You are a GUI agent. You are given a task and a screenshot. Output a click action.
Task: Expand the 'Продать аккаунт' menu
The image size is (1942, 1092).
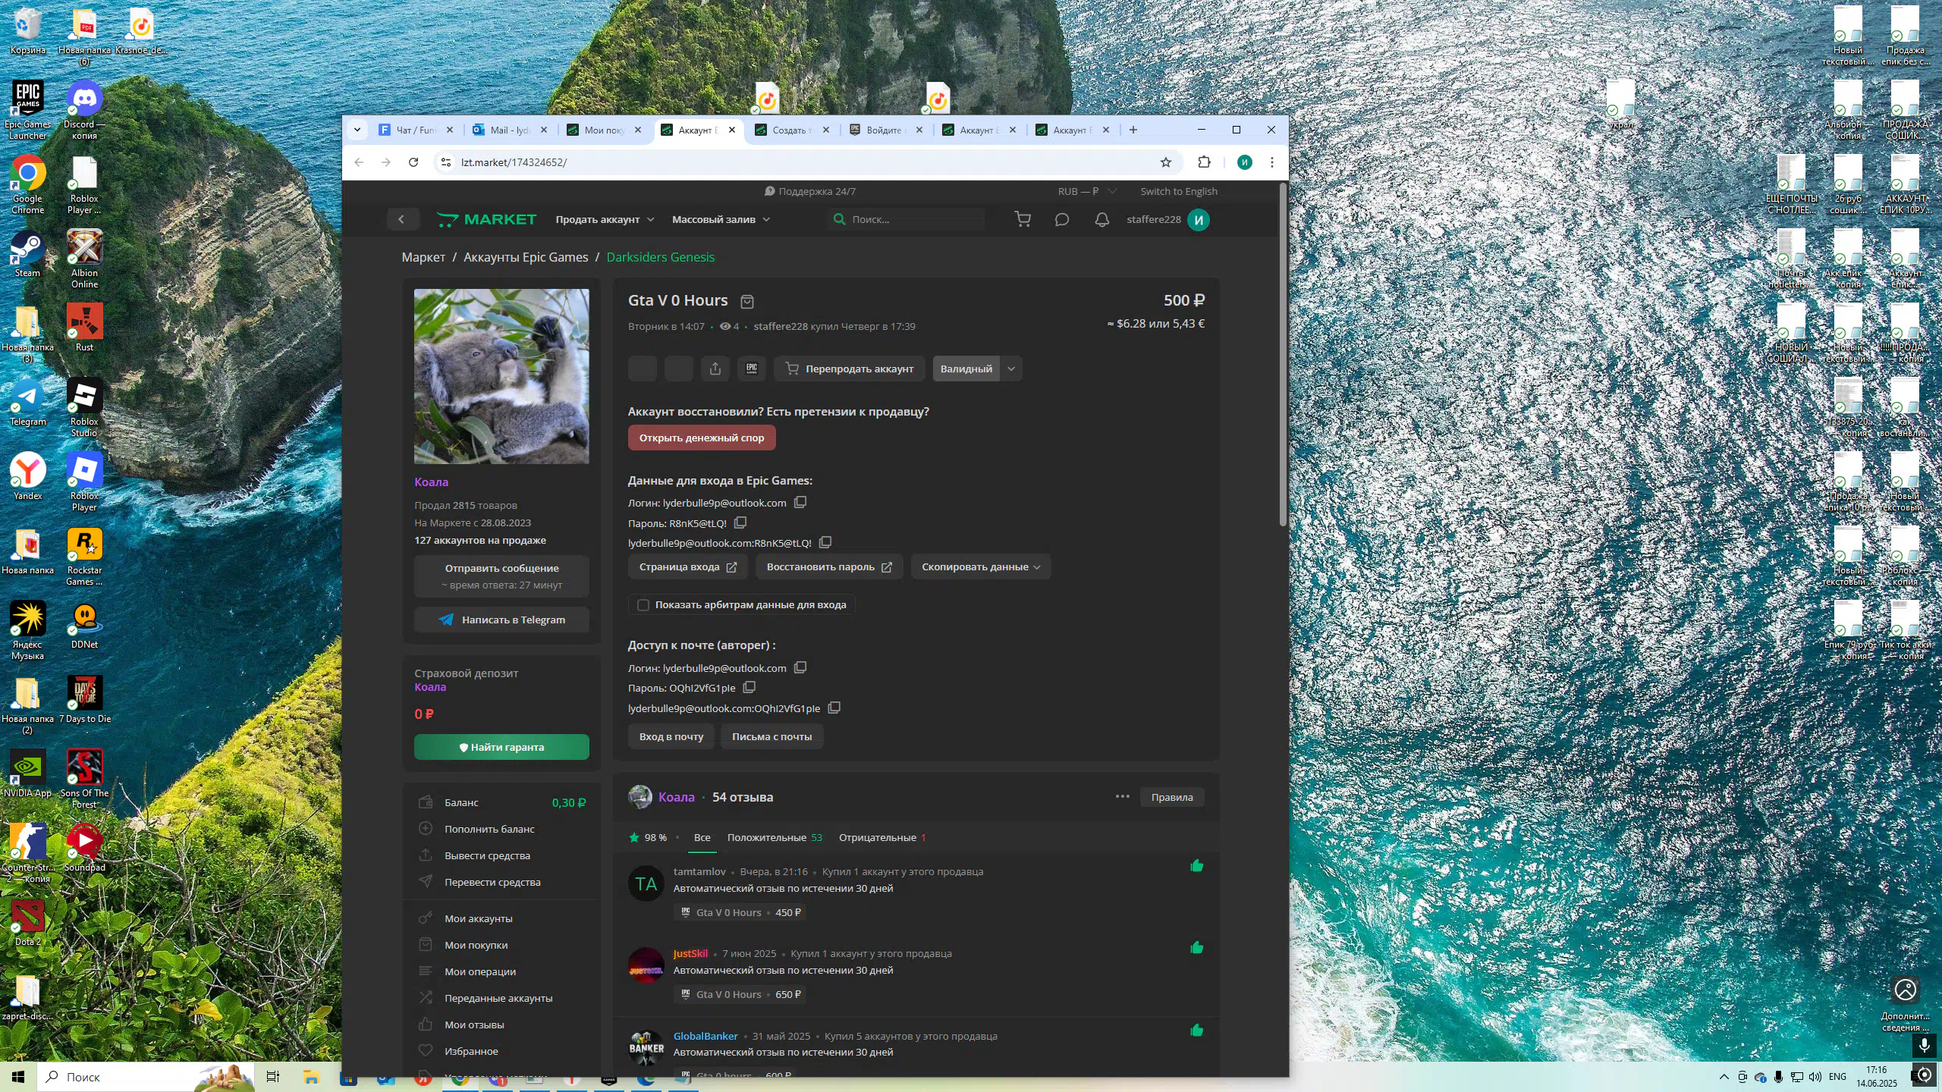[605, 220]
